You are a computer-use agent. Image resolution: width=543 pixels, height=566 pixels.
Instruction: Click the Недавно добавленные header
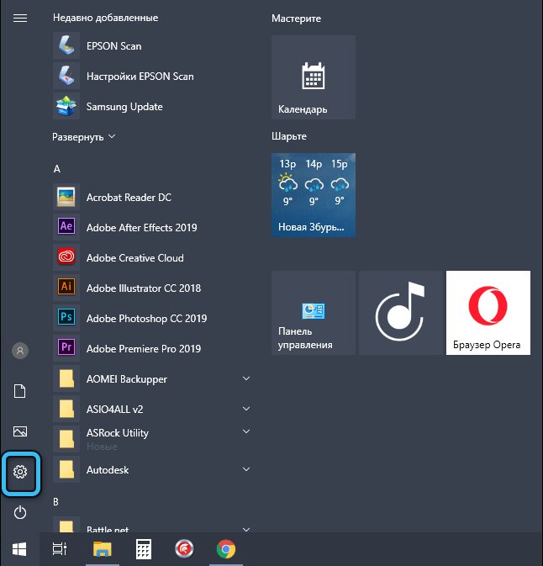tap(105, 18)
